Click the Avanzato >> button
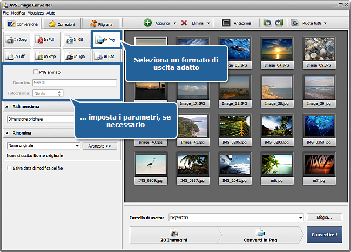This screenshot has width=351, height=252. tap(99, 146)
